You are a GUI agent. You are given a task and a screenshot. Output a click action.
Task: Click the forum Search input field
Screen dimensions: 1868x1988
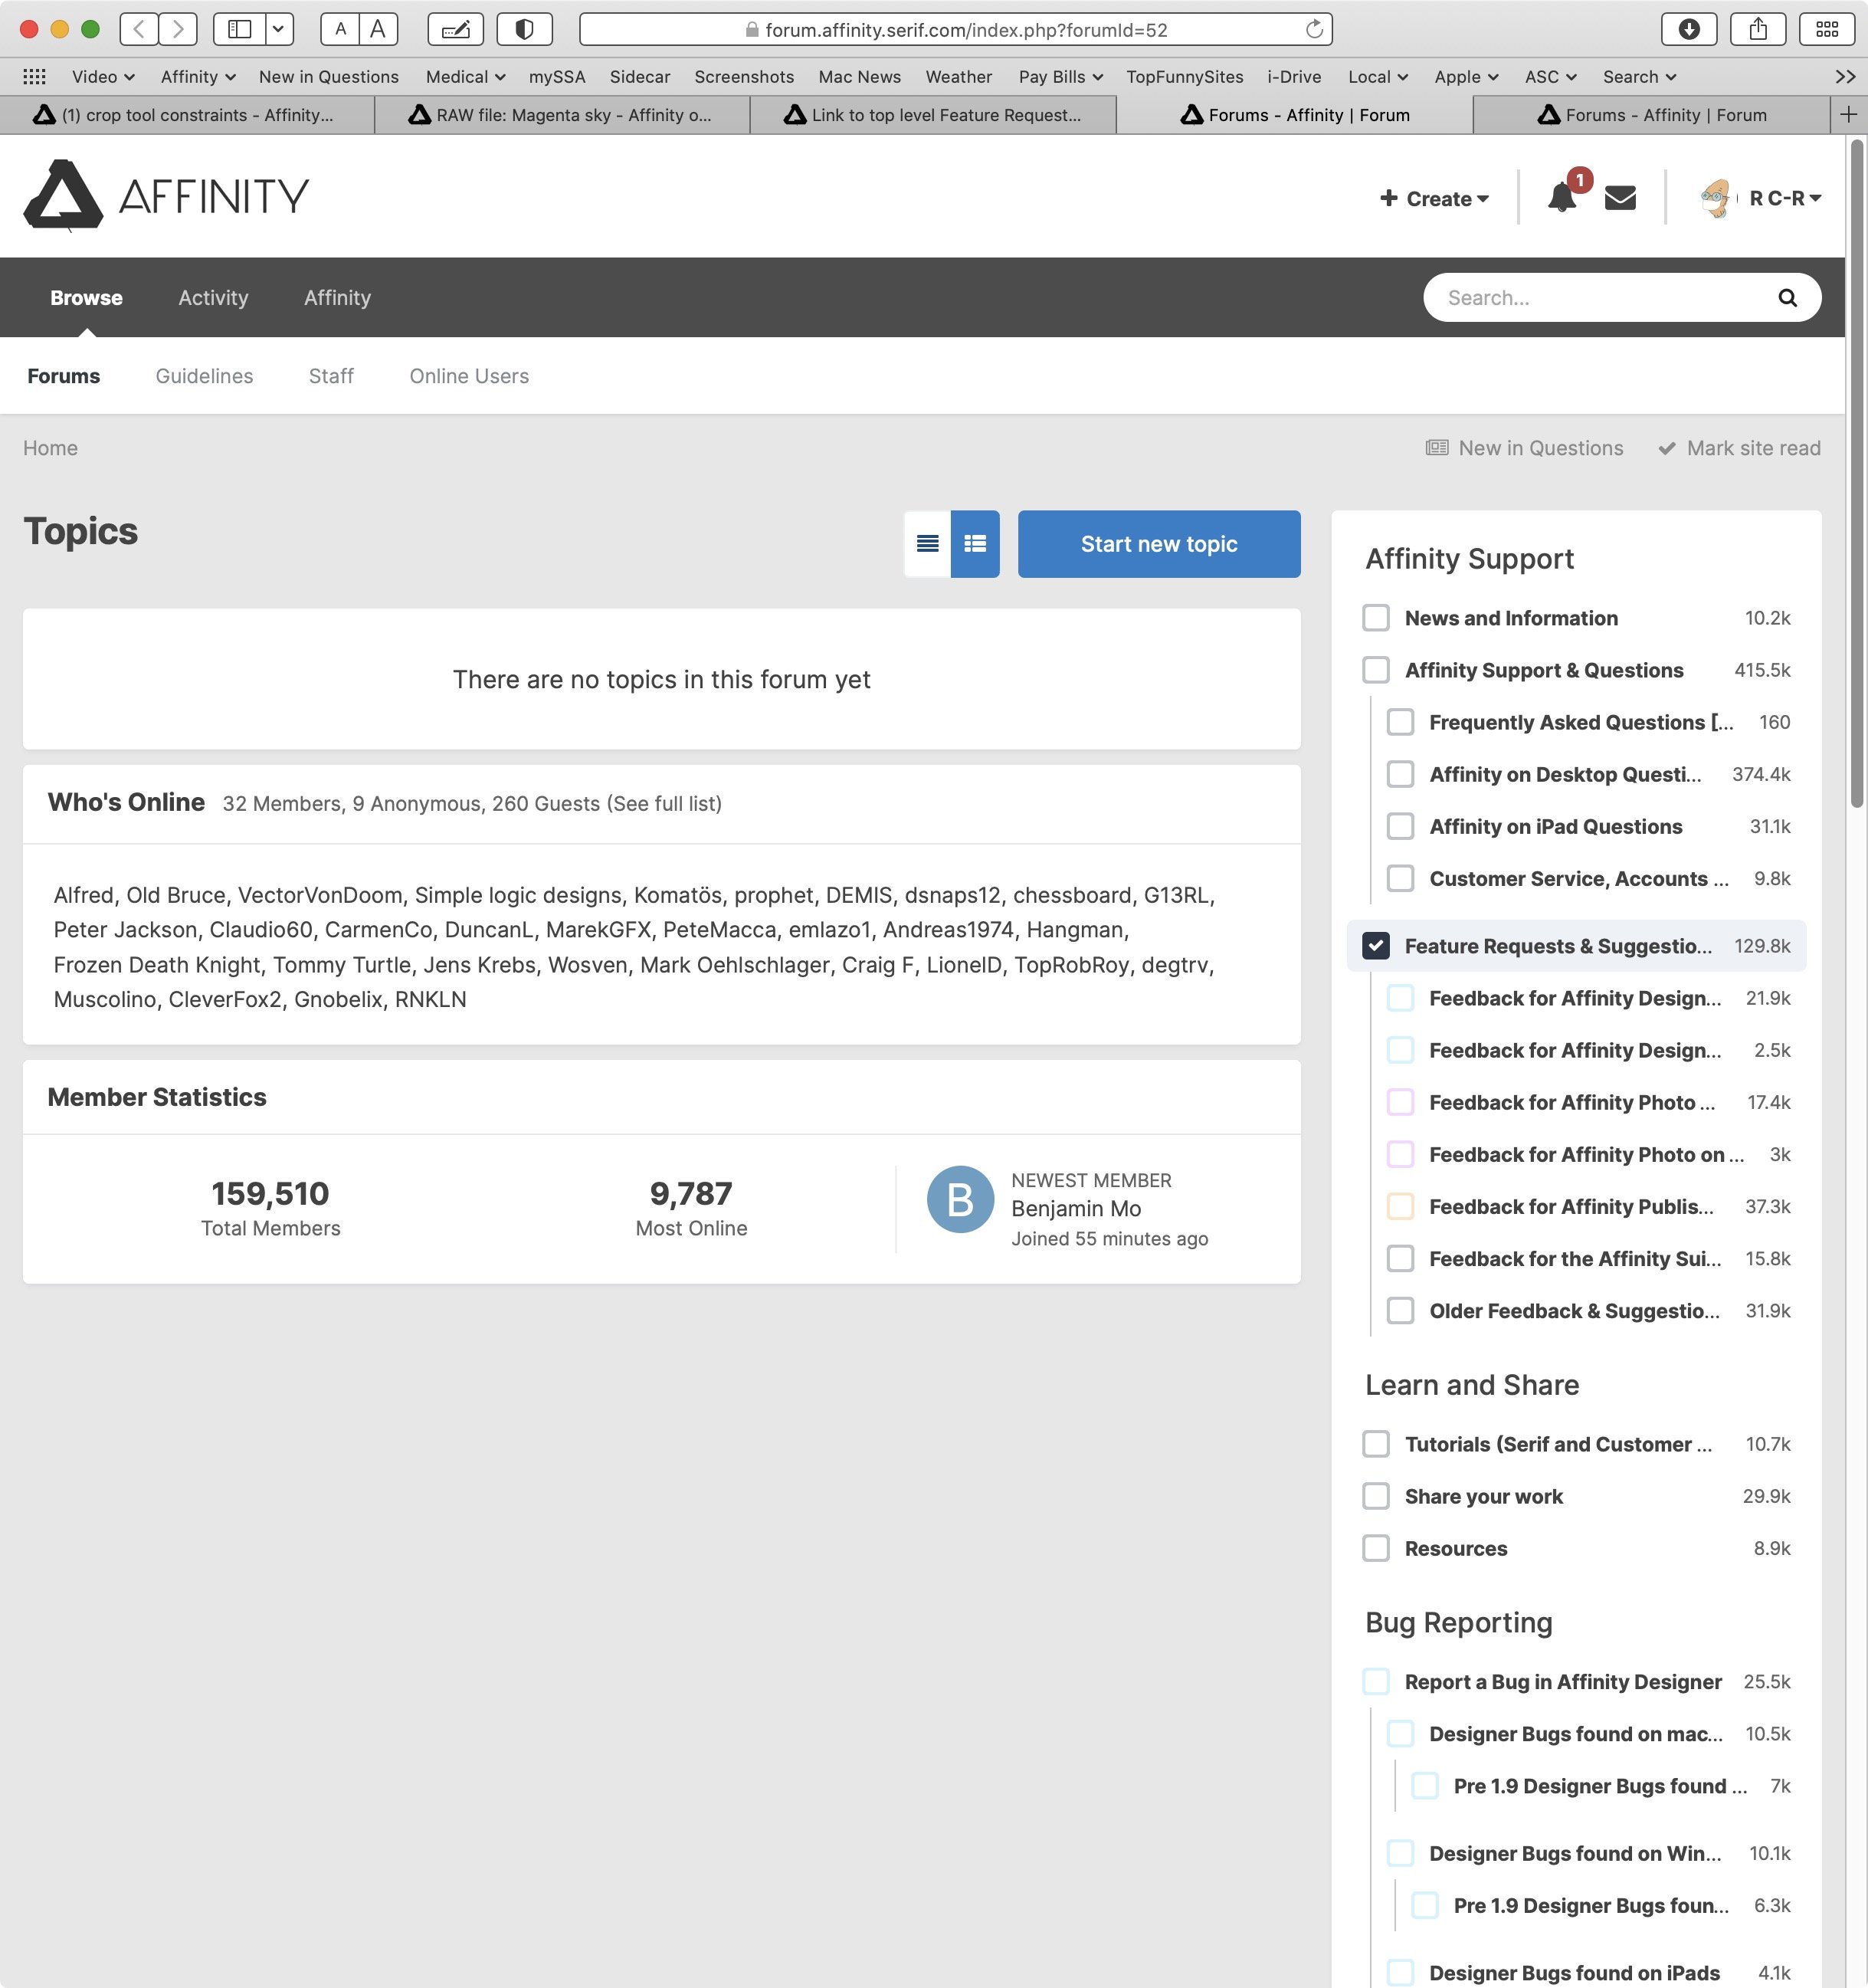pyautogui.click(x=1600, y=298)
